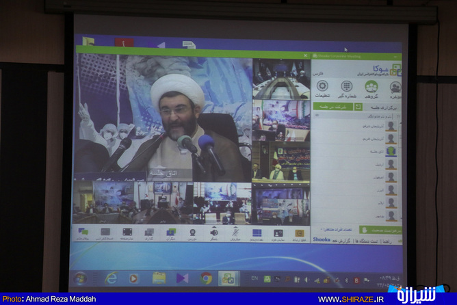Viewport: 457px width, 305px height.
Task: Select the West Azerbaijan participant row
Action: coord(356,139)
